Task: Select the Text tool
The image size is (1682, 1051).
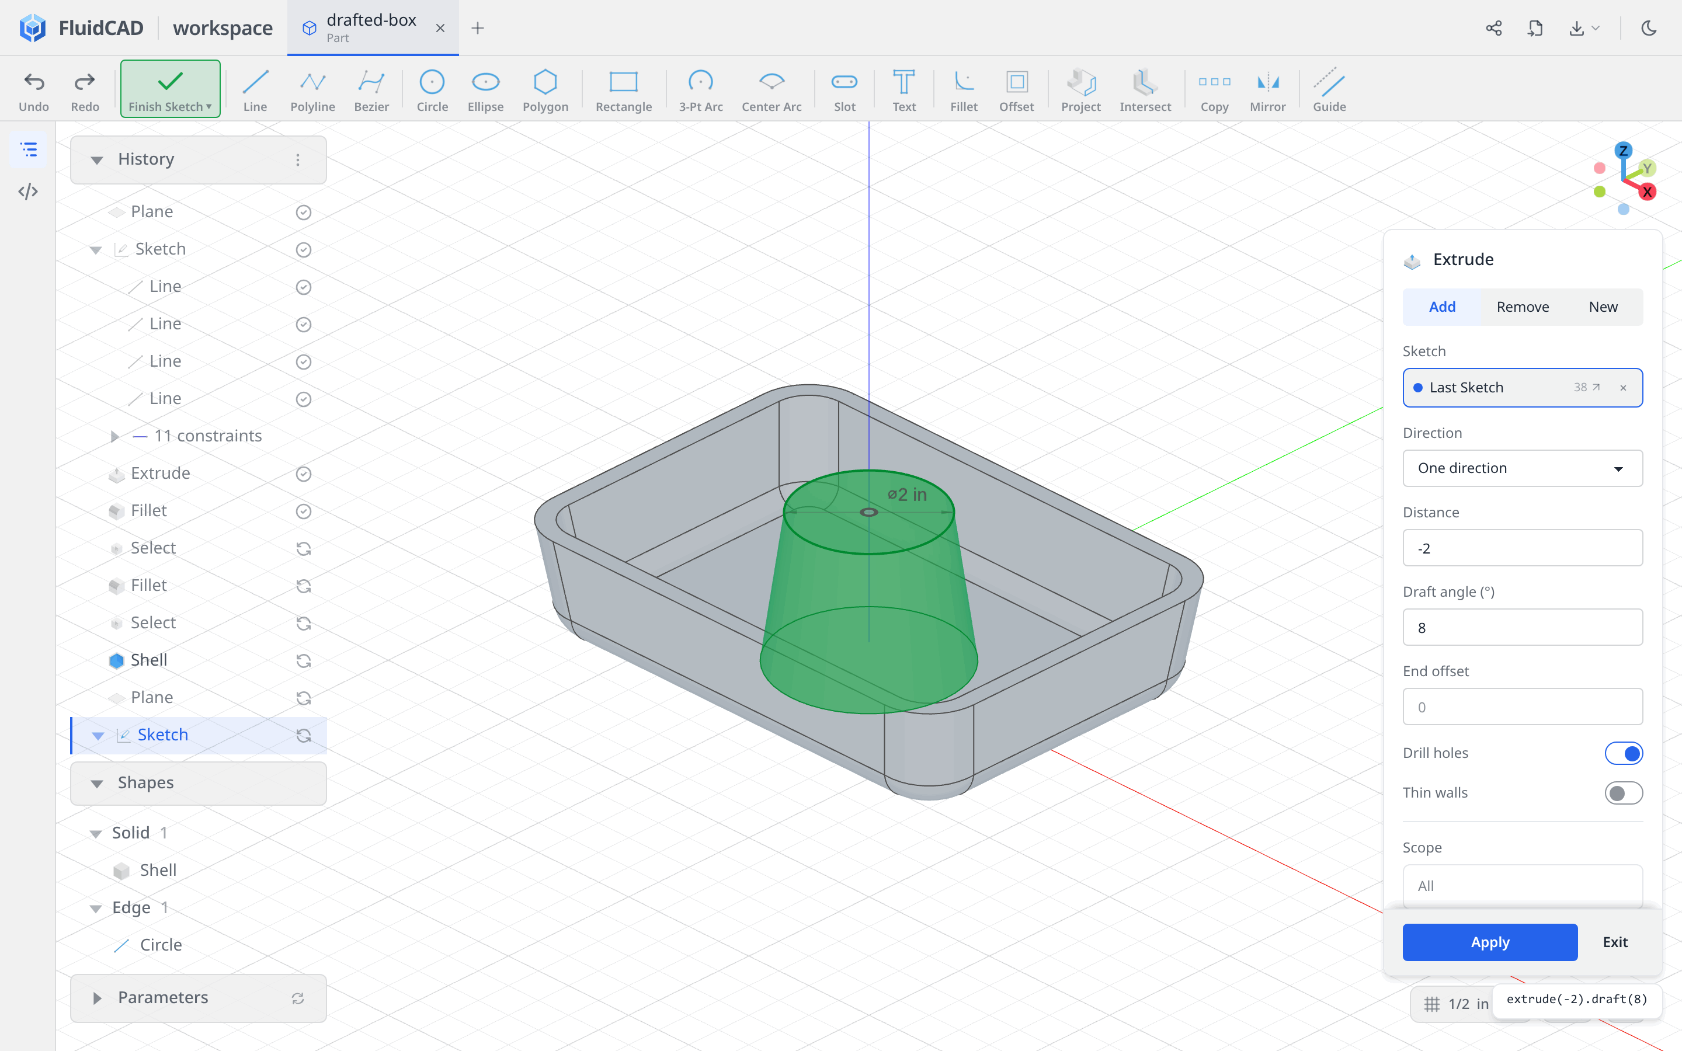Action: [x=903, y=91]
